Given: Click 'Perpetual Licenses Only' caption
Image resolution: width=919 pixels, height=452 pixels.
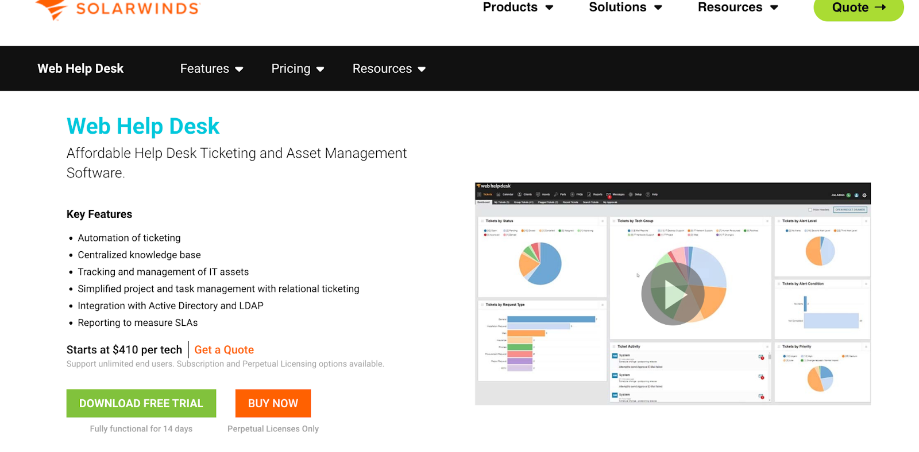Looking at the screenshot, I should tap(273, 429).
